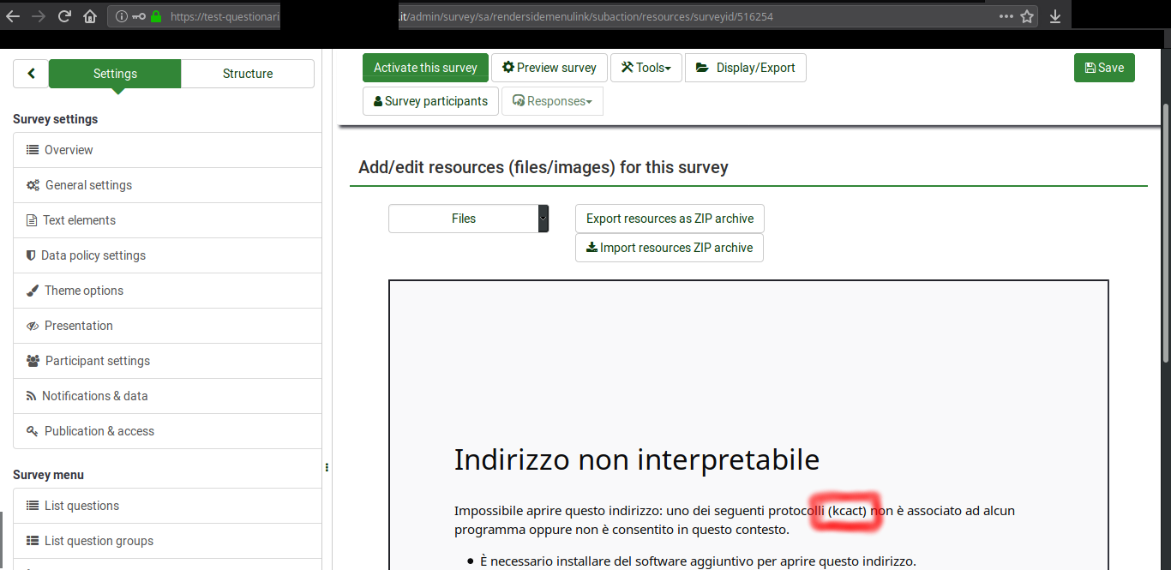Image resolution: width=1171 pixels, height=570 pixels.
Task: Open Theme options in sidebar
Action: pos(83,291)
